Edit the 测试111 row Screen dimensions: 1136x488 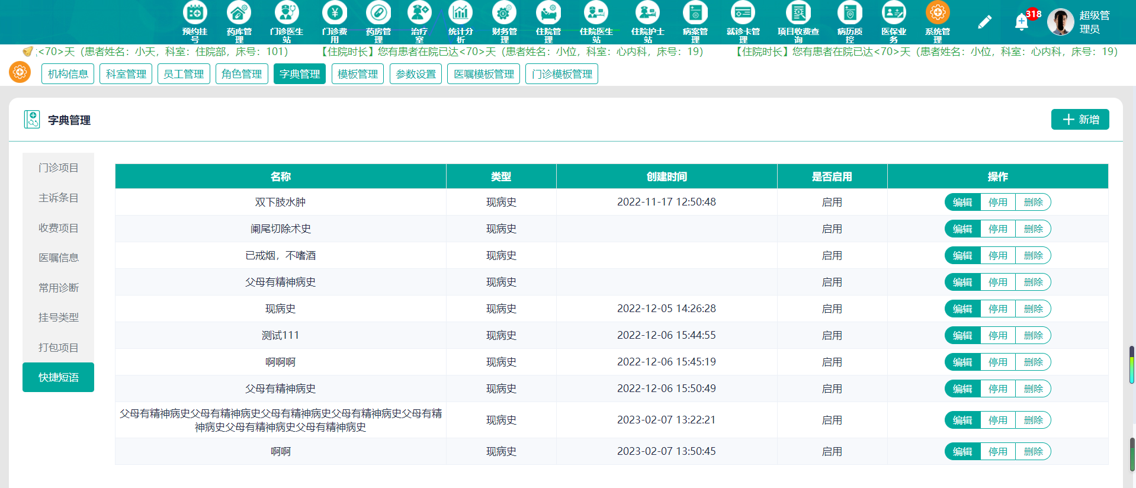pyautogui.click(x=962, y=335)
